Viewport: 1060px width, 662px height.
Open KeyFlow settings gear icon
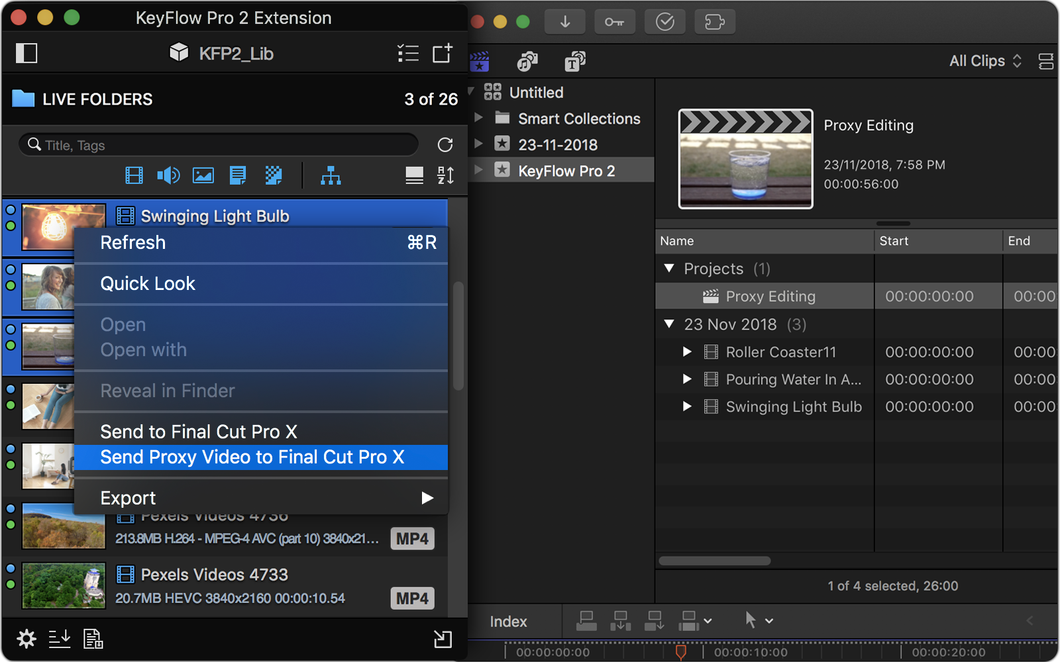[26, 639]
